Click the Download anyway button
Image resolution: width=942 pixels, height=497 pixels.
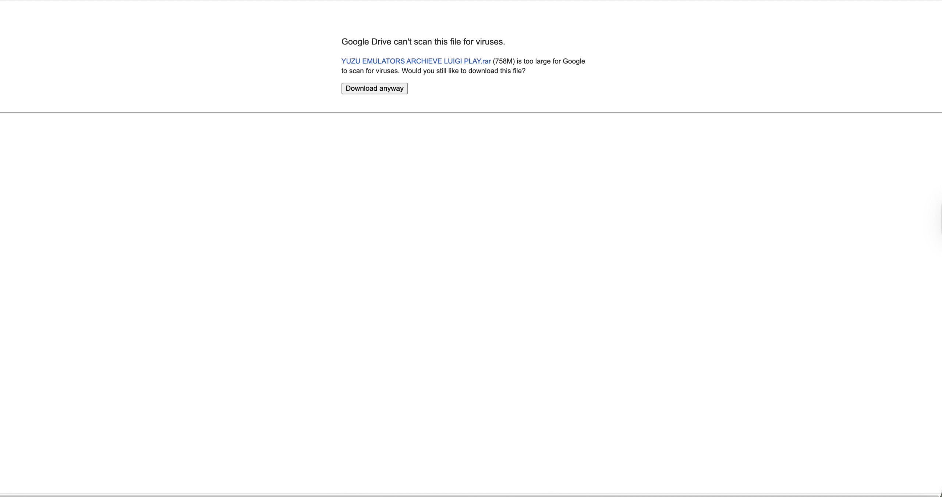[374, 89]
